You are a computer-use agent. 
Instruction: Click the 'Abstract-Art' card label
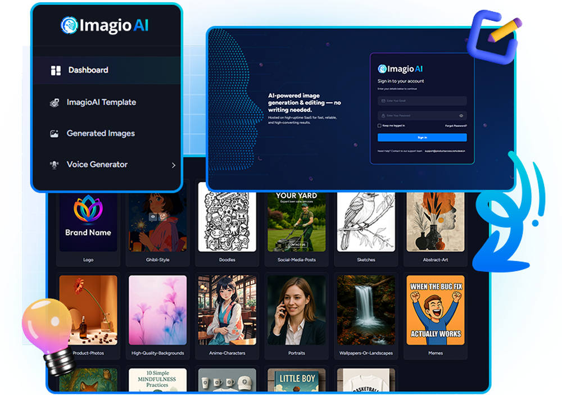click(x=436, y=260)
